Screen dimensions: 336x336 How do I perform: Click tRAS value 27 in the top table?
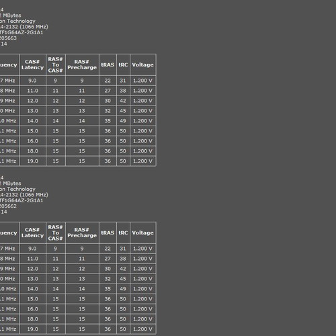tap(108, 91)
